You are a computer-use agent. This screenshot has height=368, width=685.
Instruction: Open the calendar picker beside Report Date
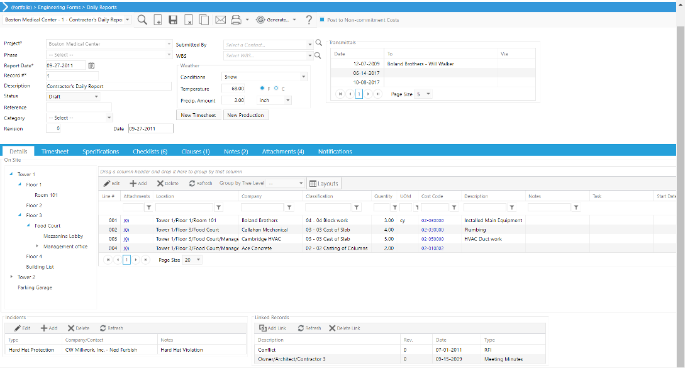91,65
